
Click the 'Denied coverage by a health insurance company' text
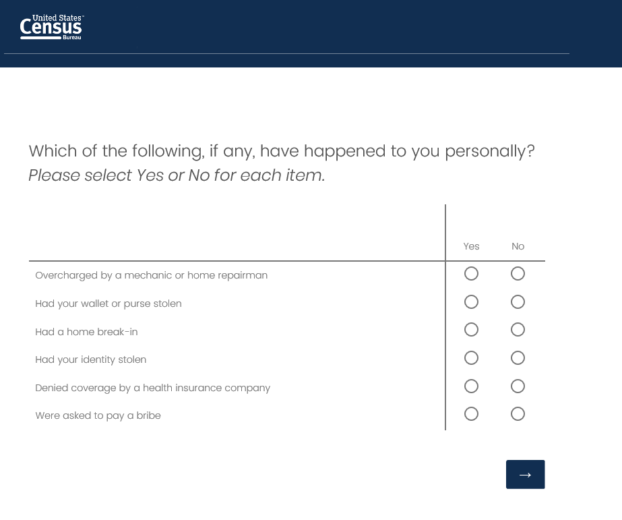click(x=152, y=388)
